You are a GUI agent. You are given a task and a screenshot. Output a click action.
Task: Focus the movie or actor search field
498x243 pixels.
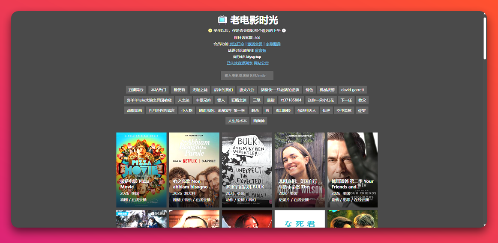click(247, 75)
